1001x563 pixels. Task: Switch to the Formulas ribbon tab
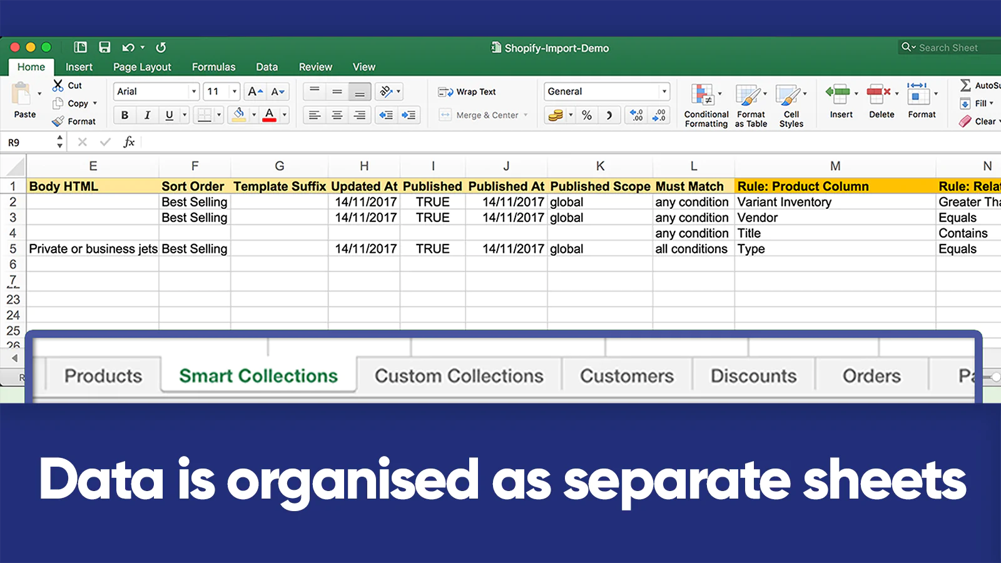coord(213,66)
